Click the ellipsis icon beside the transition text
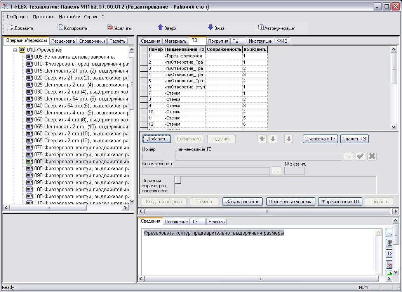This screenshot has width=402, height=292. click(x=390, y=233)
